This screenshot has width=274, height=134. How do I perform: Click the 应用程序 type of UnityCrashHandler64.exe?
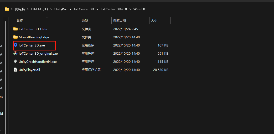(x=88, y=62)
